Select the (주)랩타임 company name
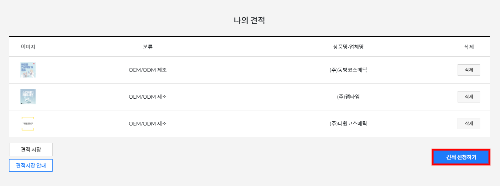Image resolution: width=500 pixels, height=186 pixels. pos(348,97)
